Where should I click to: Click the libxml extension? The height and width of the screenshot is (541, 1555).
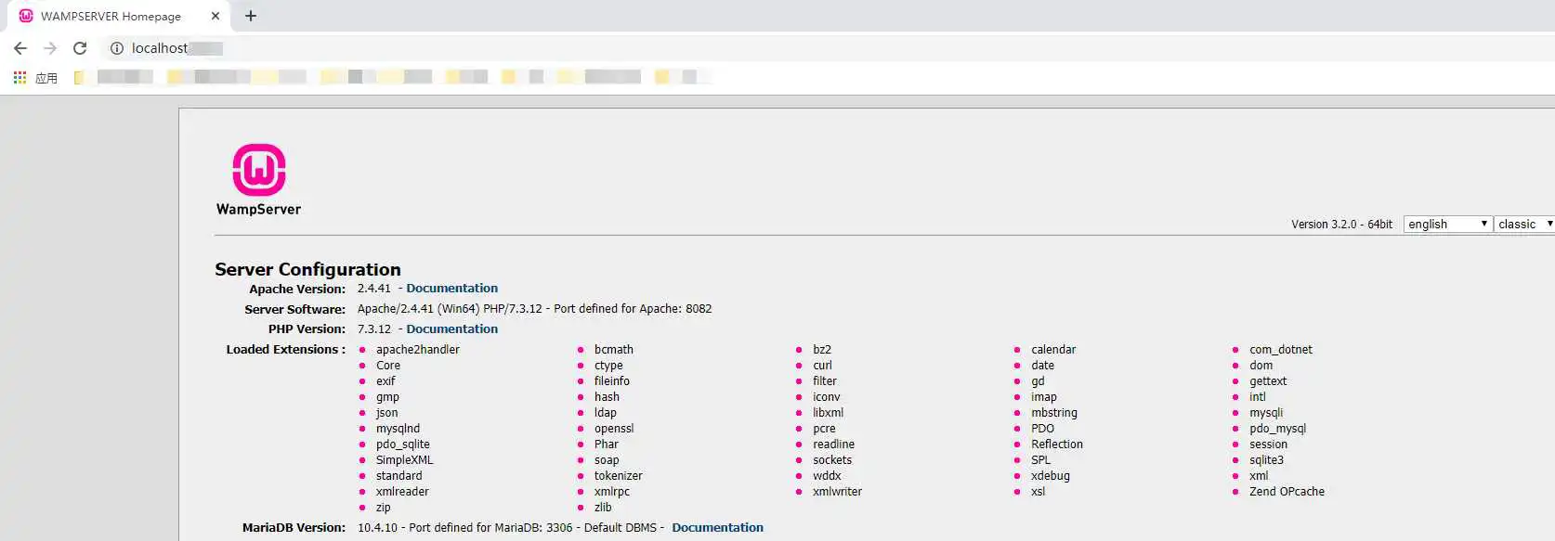(x=828, y=413)
